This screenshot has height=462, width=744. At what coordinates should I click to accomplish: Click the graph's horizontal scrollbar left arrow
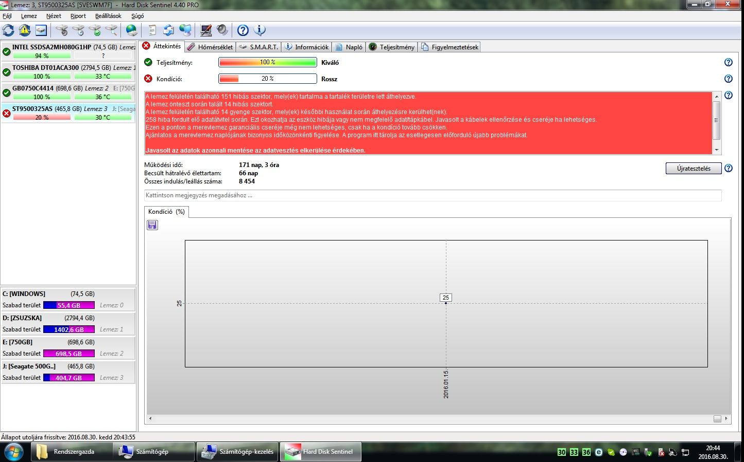[150, 419]
